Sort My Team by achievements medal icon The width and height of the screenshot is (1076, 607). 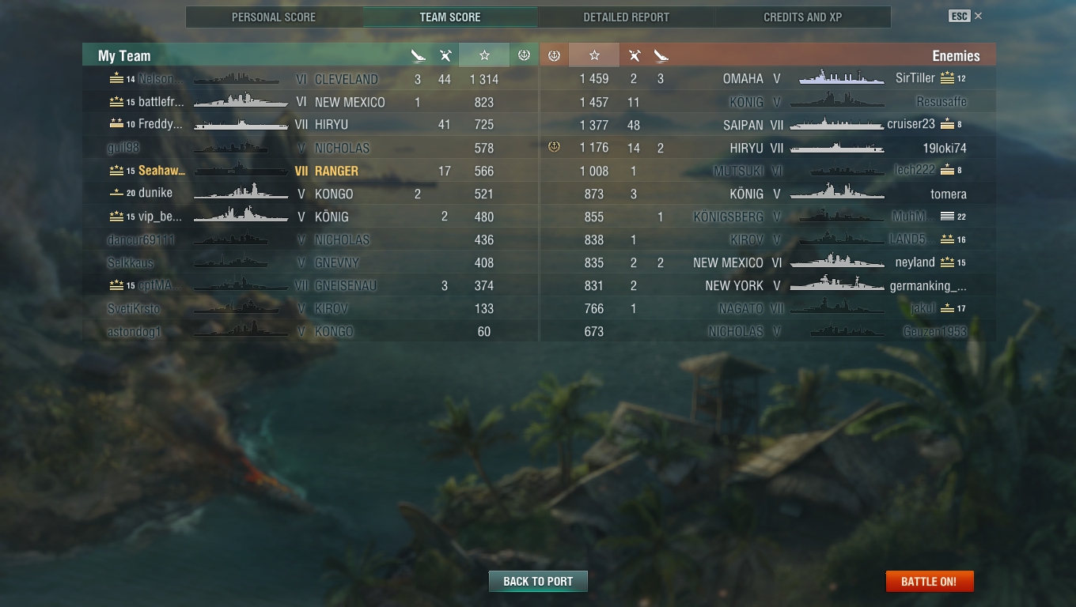(524, 55)
